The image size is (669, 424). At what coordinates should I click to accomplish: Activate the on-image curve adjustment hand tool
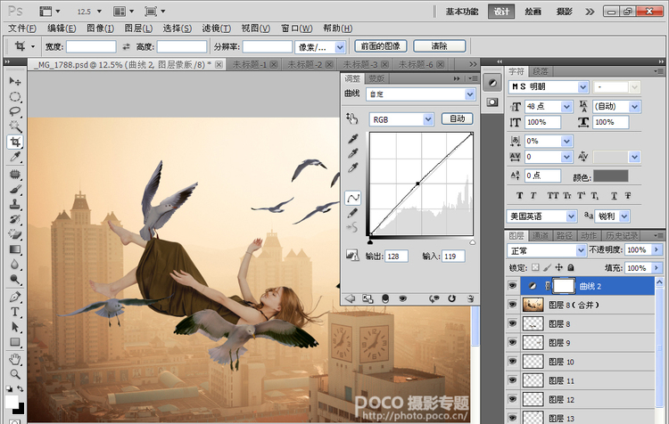coord(352,118)
